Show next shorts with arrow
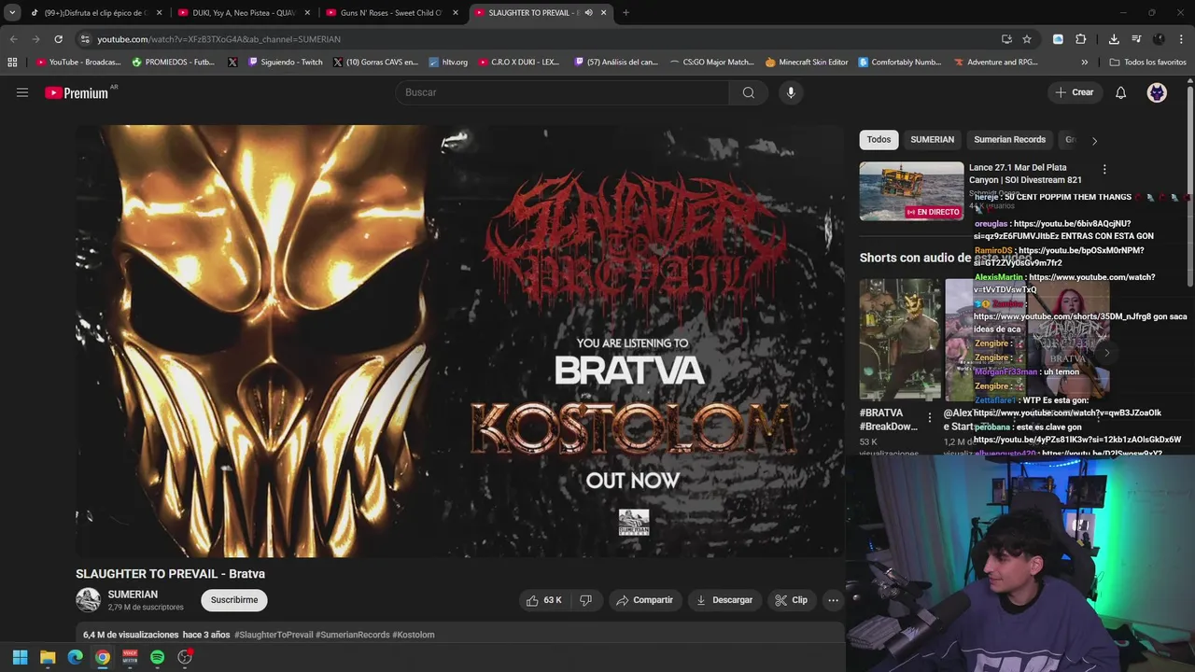 [x=1107, y=353]
